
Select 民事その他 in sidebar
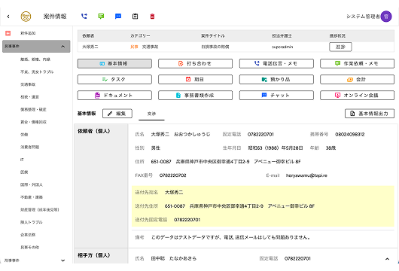click(29, 247)
